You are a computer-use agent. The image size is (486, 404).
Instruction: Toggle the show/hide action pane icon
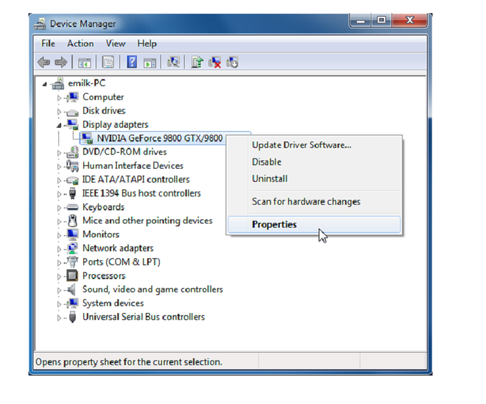pos(150,62)
